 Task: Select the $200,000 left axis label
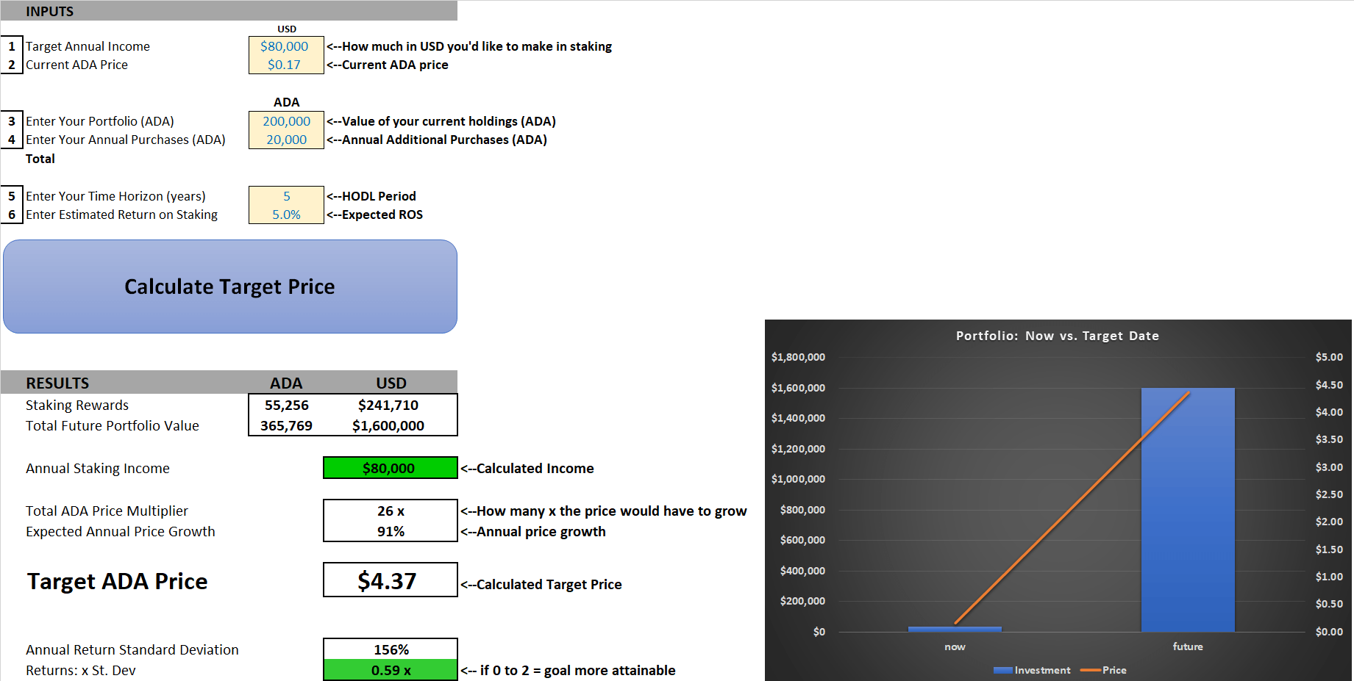(802, 601)
